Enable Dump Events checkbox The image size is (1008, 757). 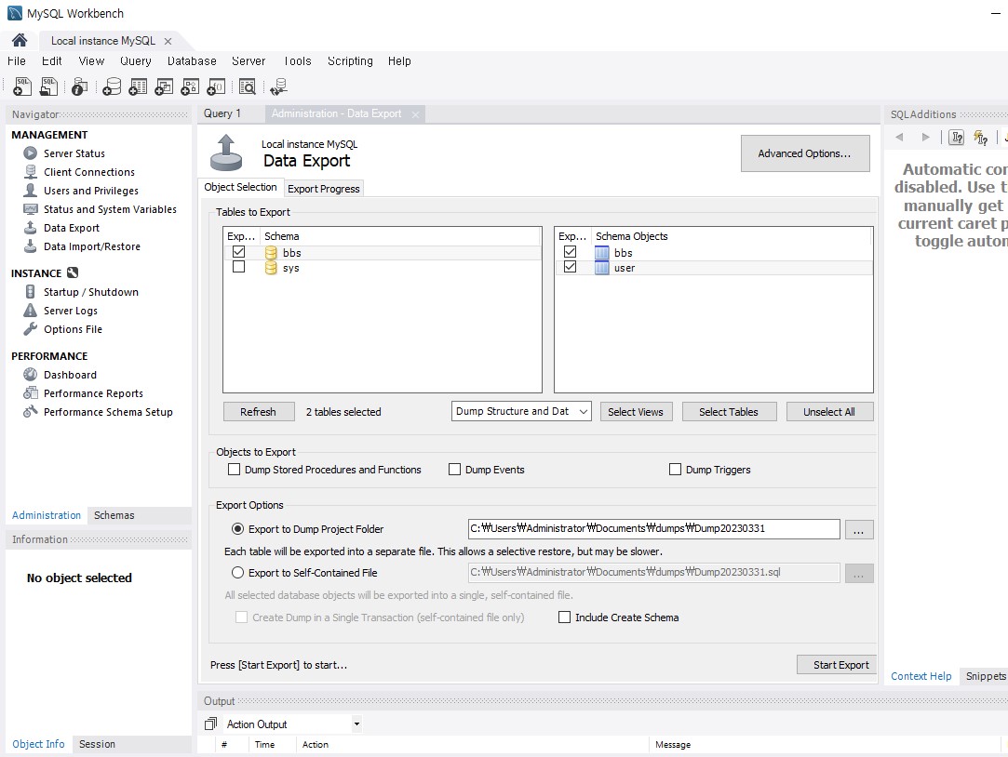pyautogui.click(x=454, y=470)
